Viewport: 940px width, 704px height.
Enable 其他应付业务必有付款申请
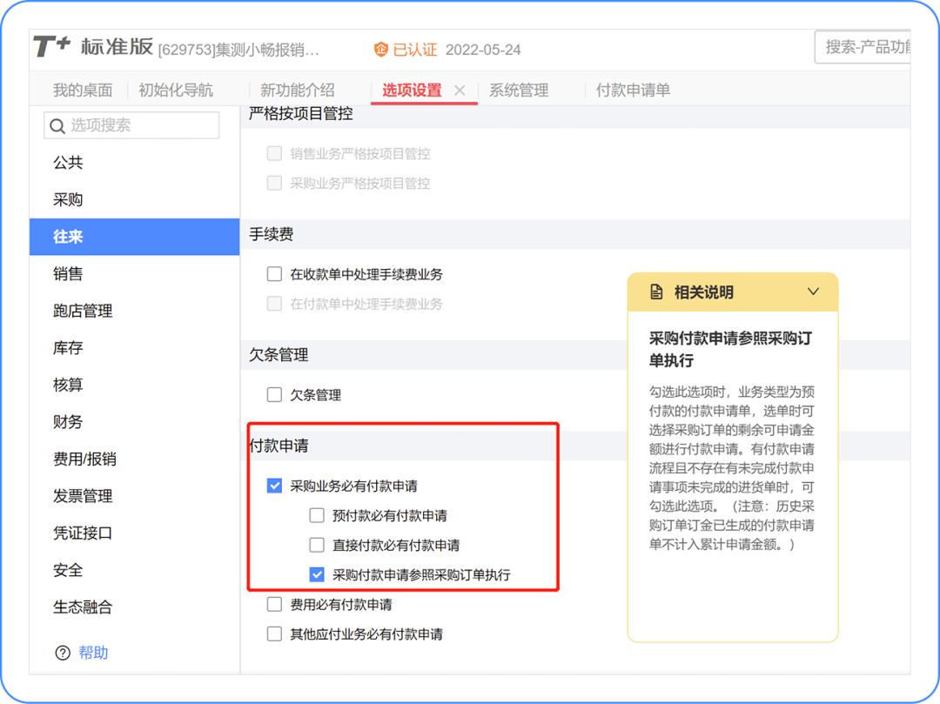tap(274, 634)
